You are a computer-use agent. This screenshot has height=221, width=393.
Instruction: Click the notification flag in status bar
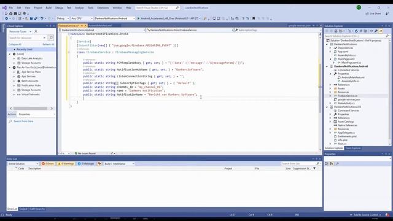point(387,215)
